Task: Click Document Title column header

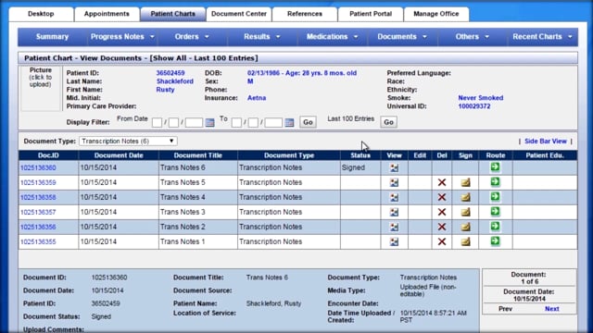Action: coord(197,155)
